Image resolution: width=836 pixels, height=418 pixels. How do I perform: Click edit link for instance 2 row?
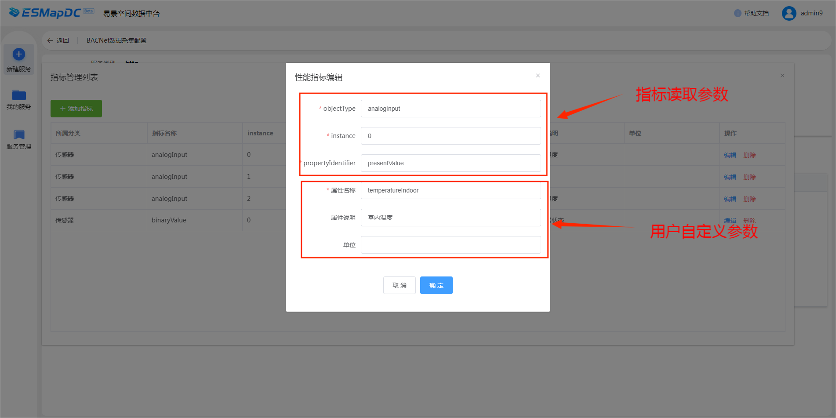[x=730, y=199]
